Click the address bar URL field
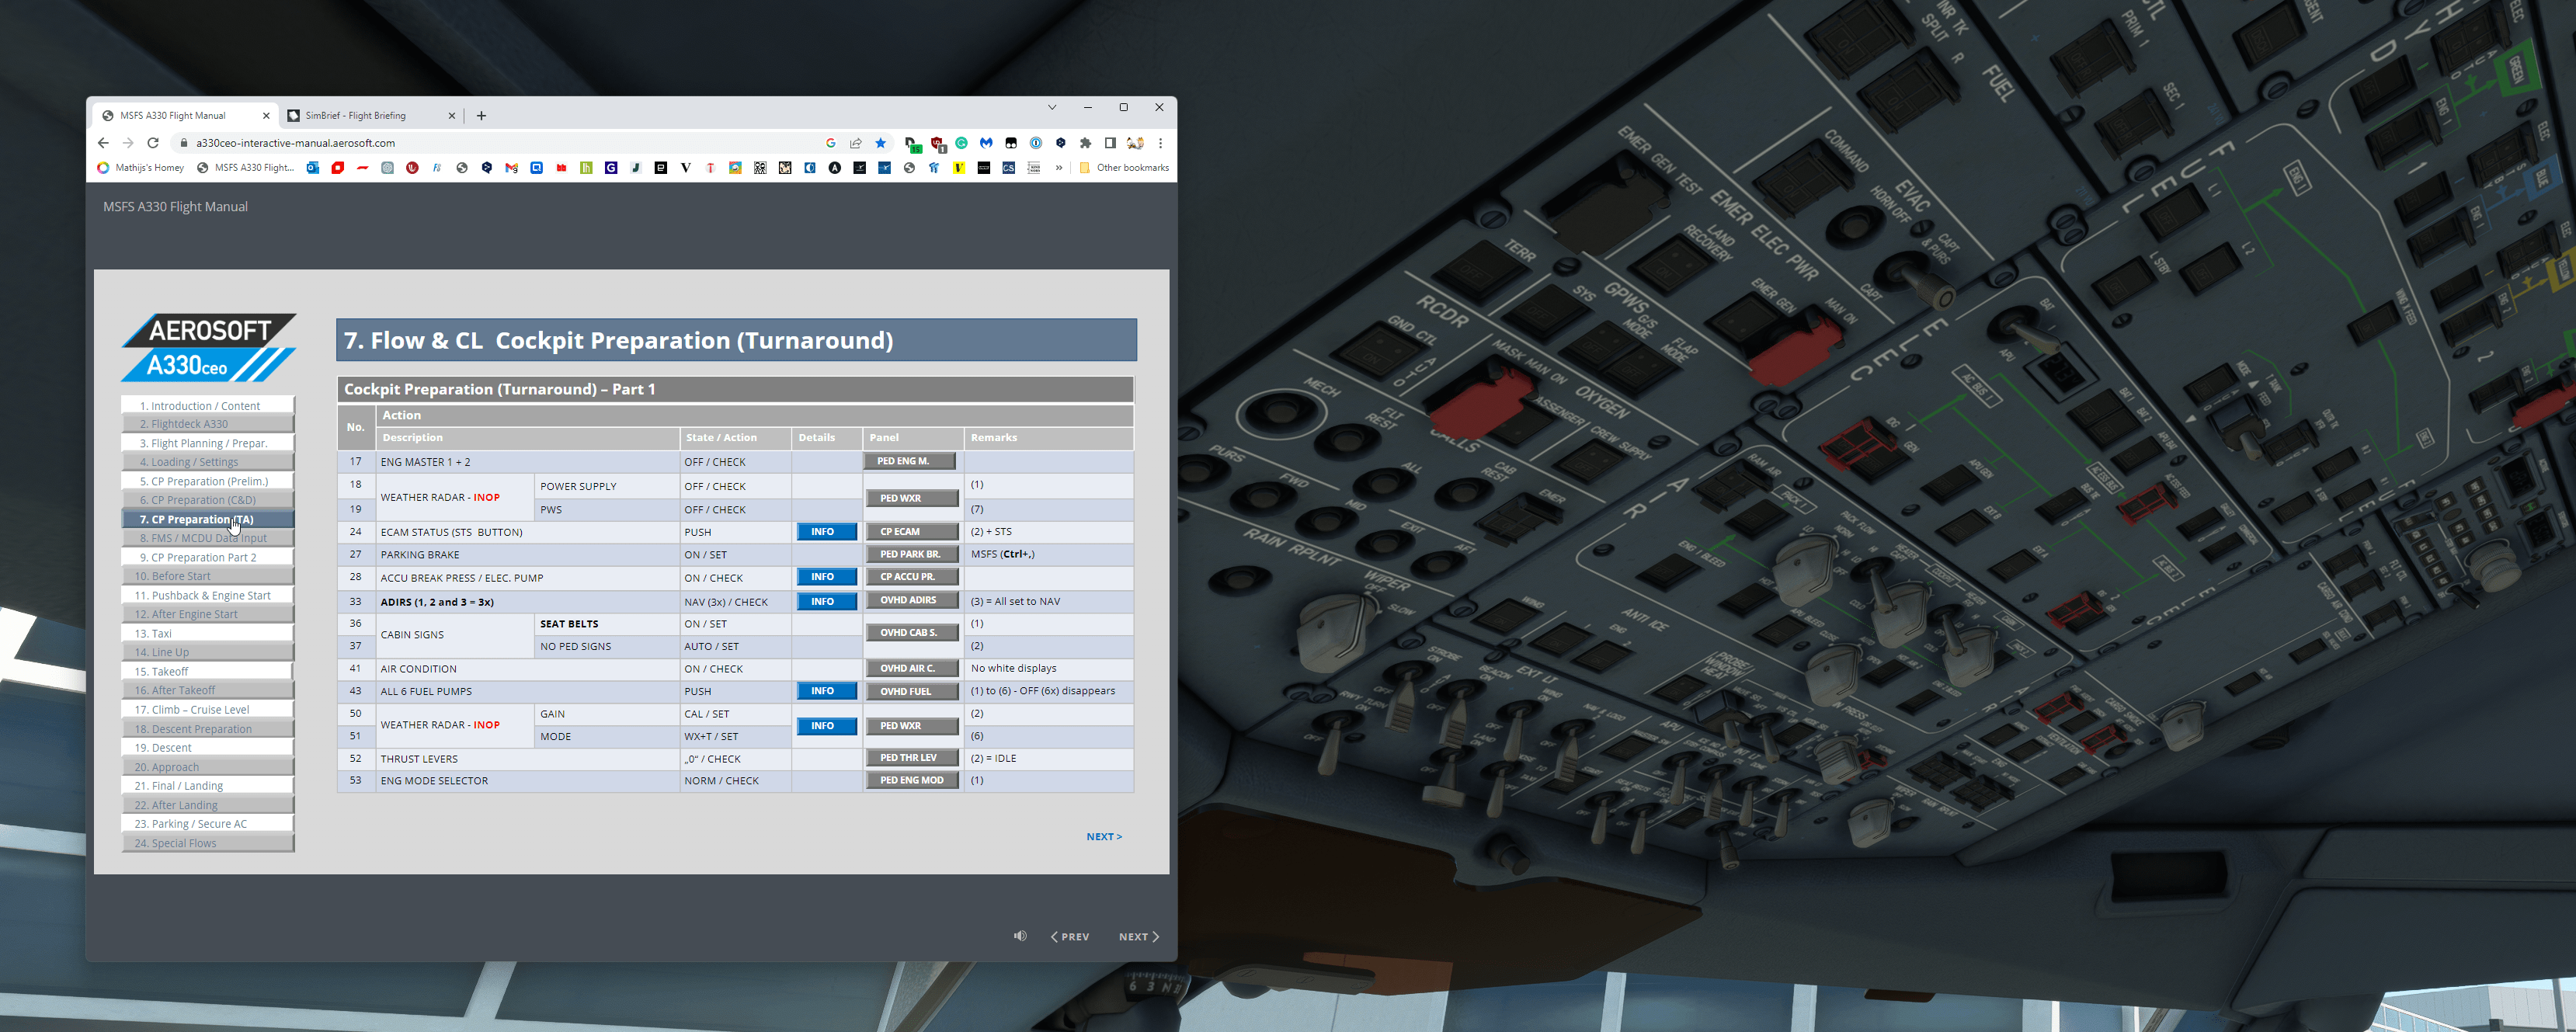 click(500, 143)
